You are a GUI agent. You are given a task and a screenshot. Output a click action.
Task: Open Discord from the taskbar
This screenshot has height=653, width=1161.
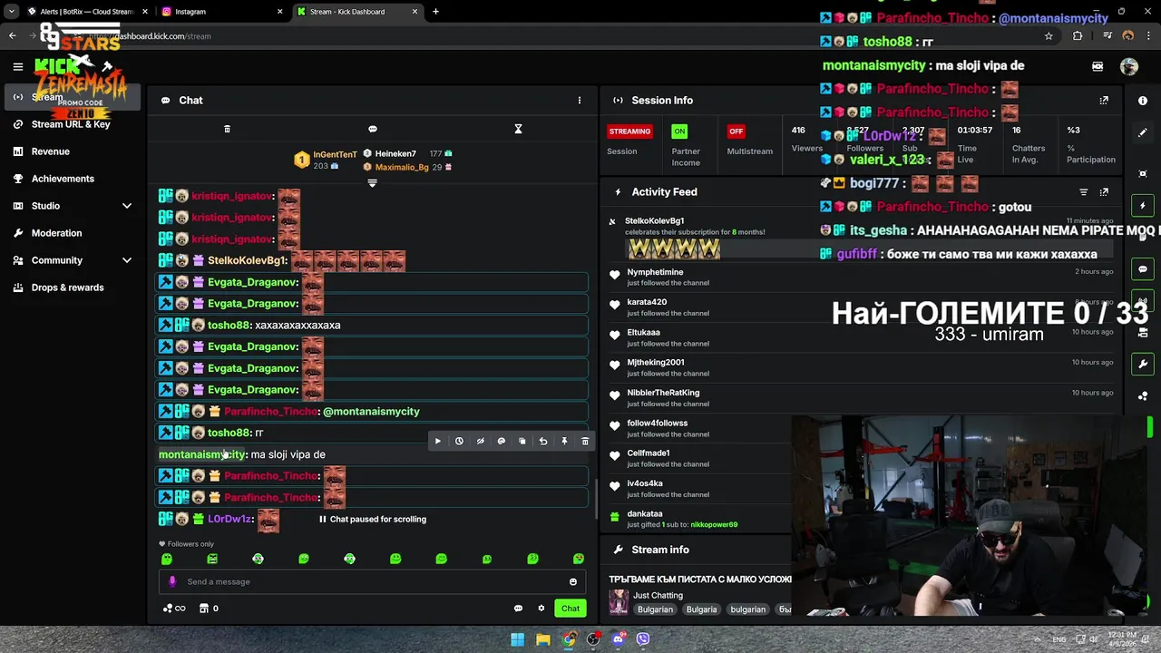(x=619, y=639)
